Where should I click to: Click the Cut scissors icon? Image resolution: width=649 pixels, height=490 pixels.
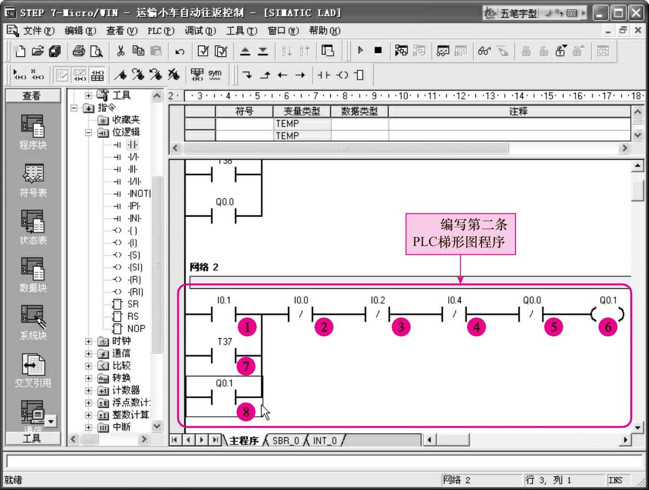[x=121, y=51]
